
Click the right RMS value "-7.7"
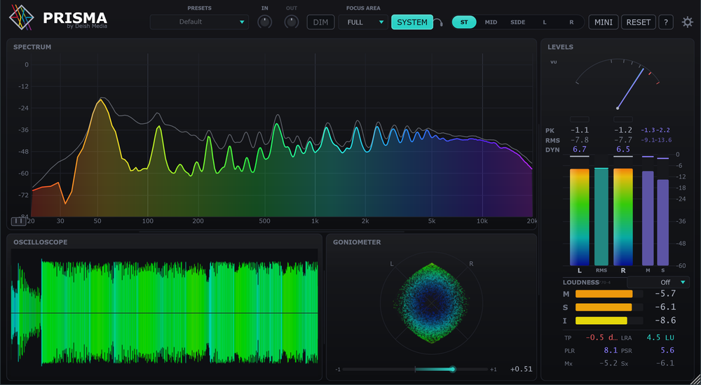(x=622, y=140)
